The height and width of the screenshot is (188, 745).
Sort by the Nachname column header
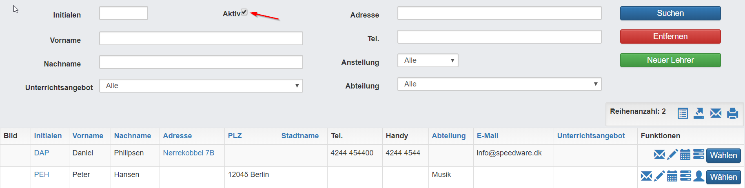click(133, 136)
